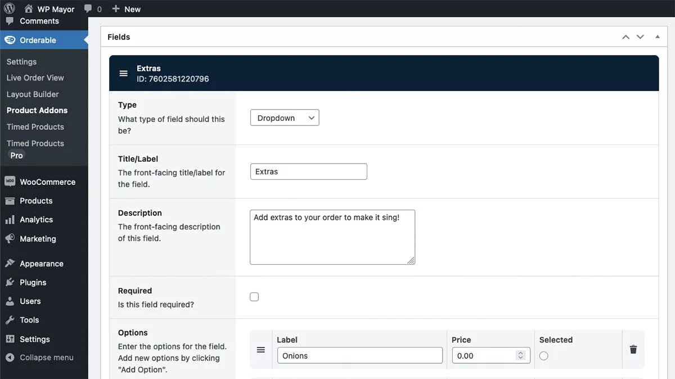Click the Onions option drag handle
This screenshot has height=379, width=675.
coord(260,350)
